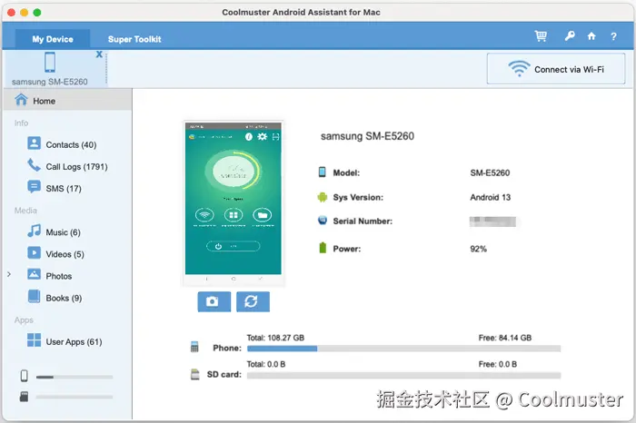The image size is (636, 423).
Task: Refresh the device screen preview
Action: [253, 301]
